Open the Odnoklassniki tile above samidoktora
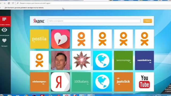This screenshot has height=96, width=171. 144,39
